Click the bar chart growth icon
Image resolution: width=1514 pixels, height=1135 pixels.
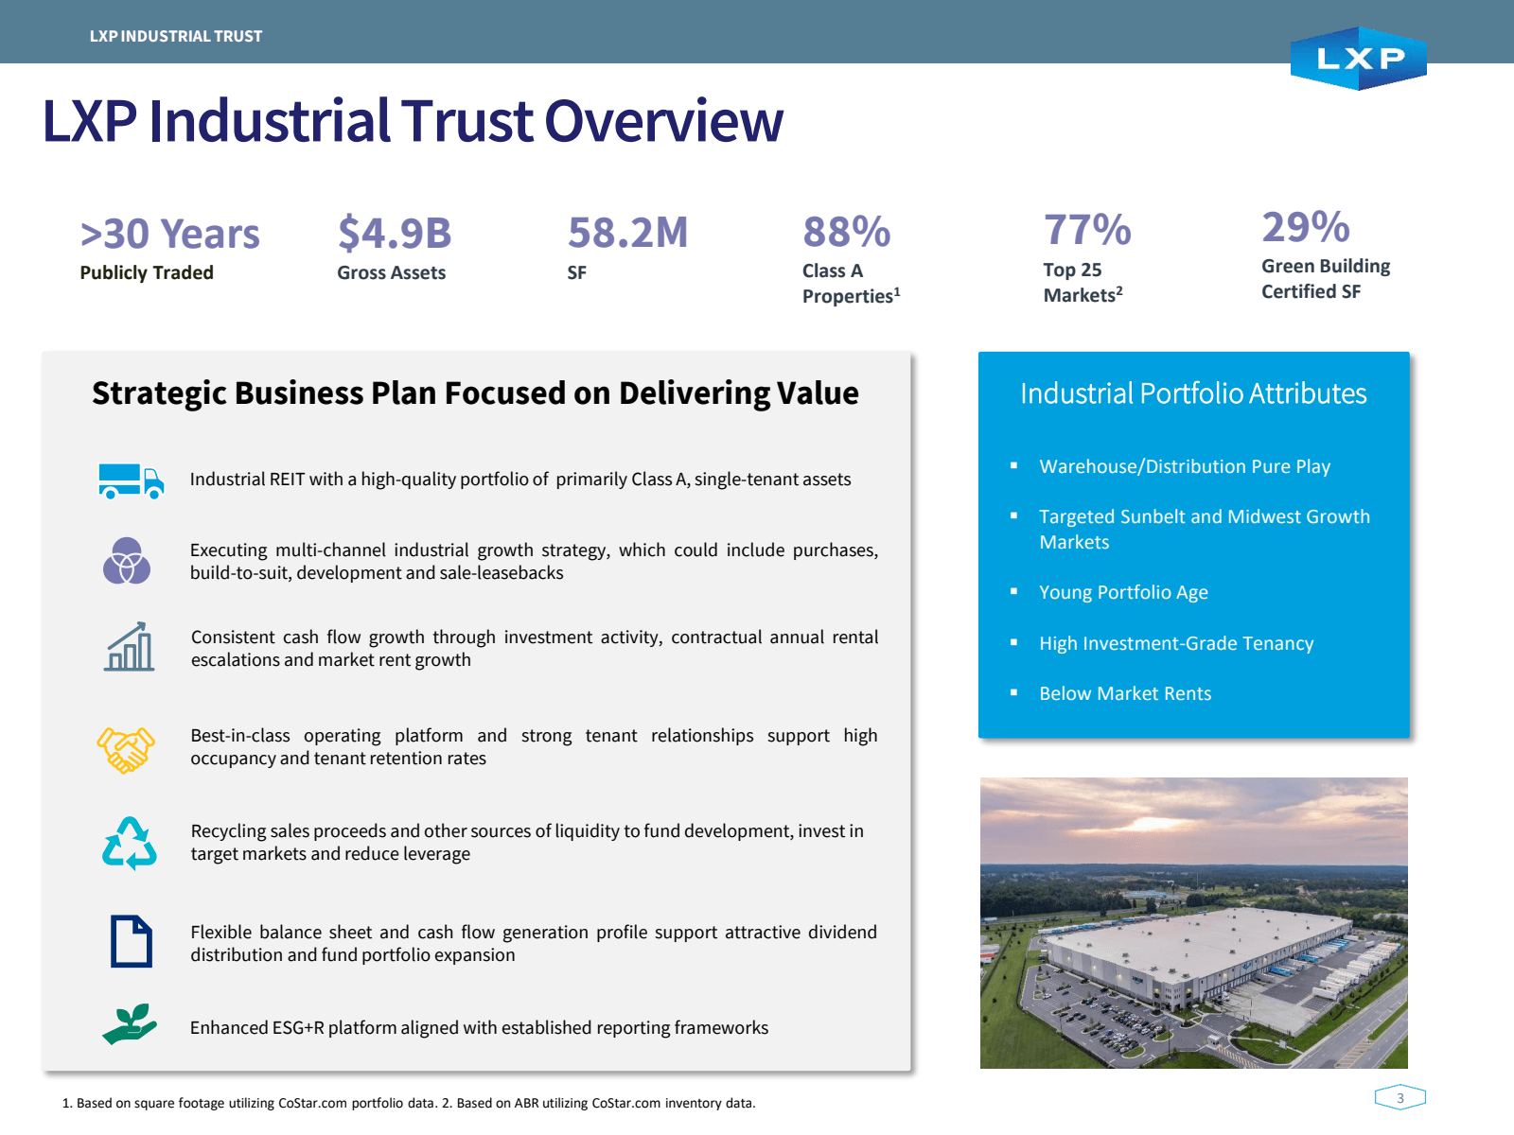pyautogui.click(x=129, y=647)
